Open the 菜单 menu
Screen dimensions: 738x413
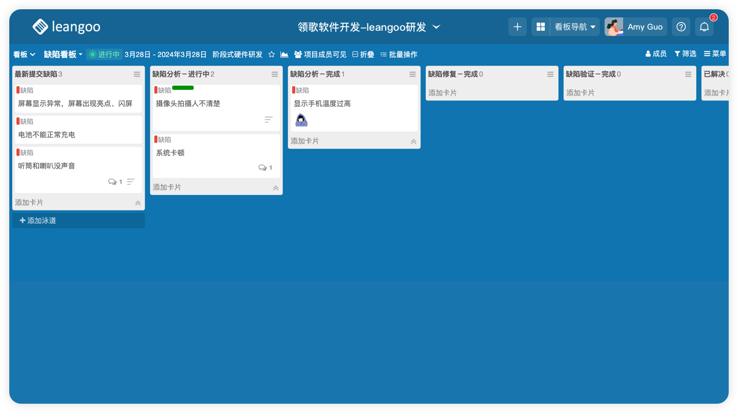(x=715, y=54)
